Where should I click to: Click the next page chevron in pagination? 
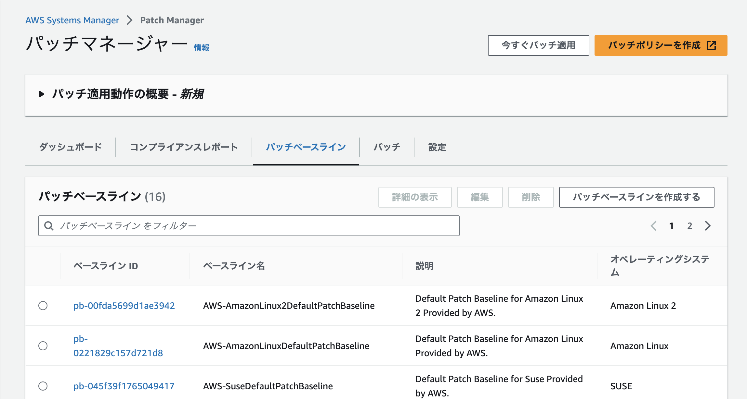708,226
